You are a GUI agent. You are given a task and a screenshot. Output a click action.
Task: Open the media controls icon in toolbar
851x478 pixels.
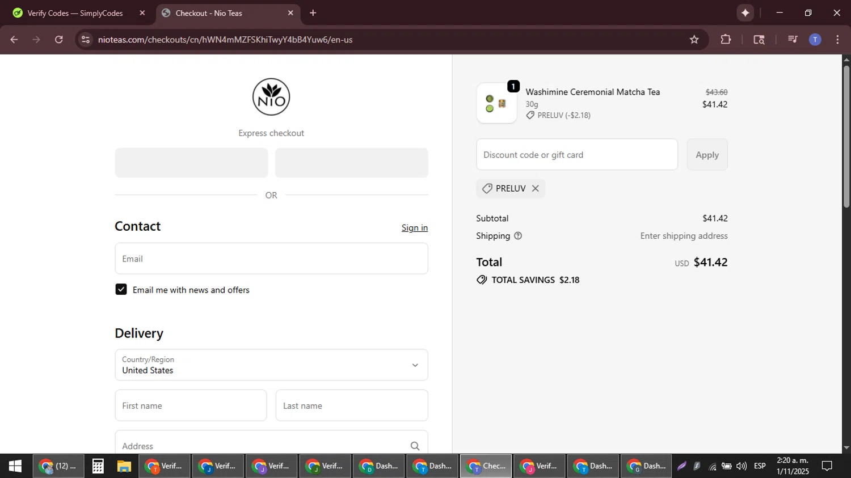point(793,40)
